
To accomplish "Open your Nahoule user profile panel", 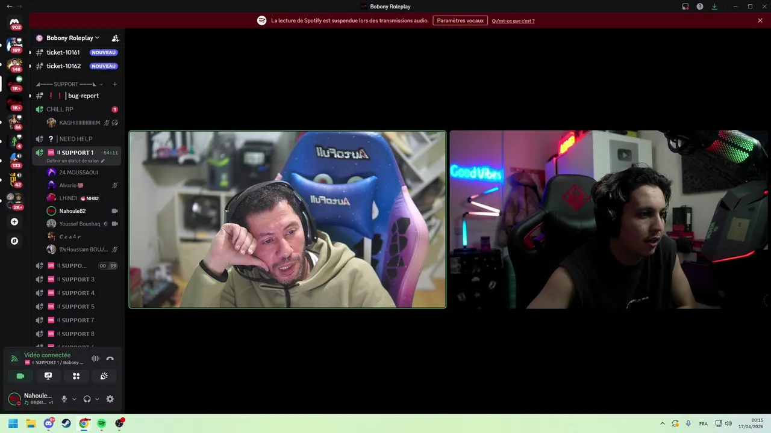I will tap(32, 399).
